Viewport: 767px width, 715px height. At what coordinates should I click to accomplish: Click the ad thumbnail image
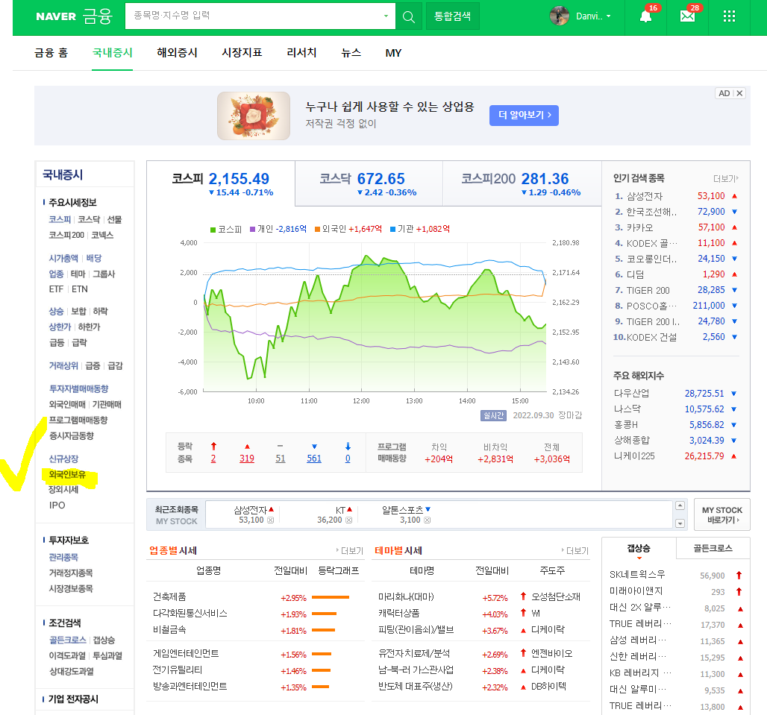click(x=254, y=116)
